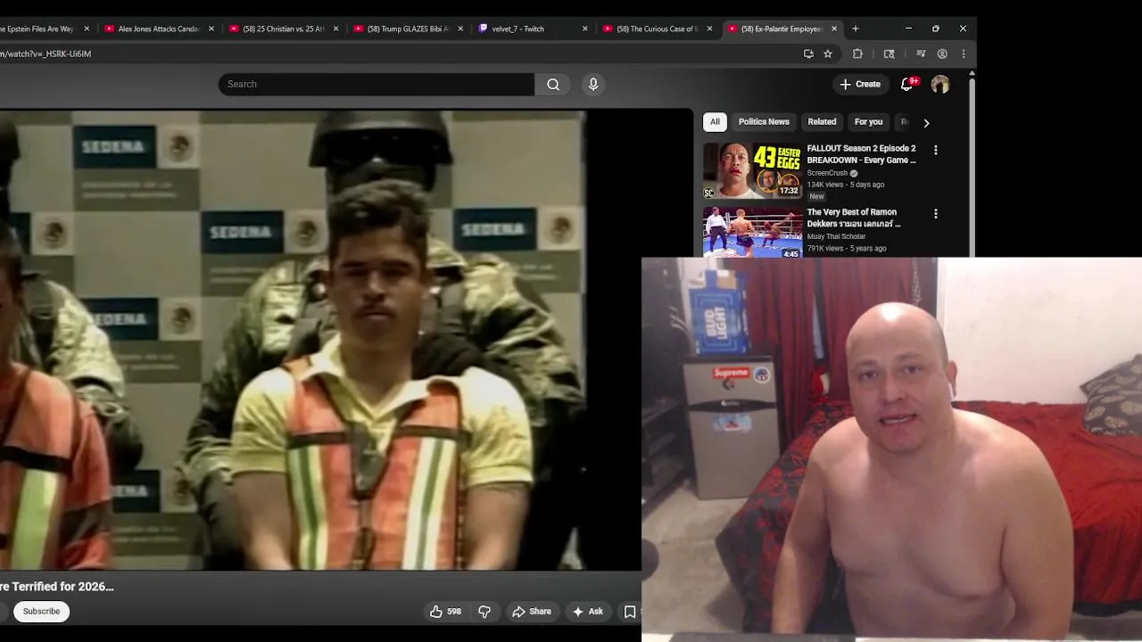Image resolution: width=1142 pixels, height=642 pixels.
Task: Open options for the Ramon Dekkers video
Action: point(935,214)
